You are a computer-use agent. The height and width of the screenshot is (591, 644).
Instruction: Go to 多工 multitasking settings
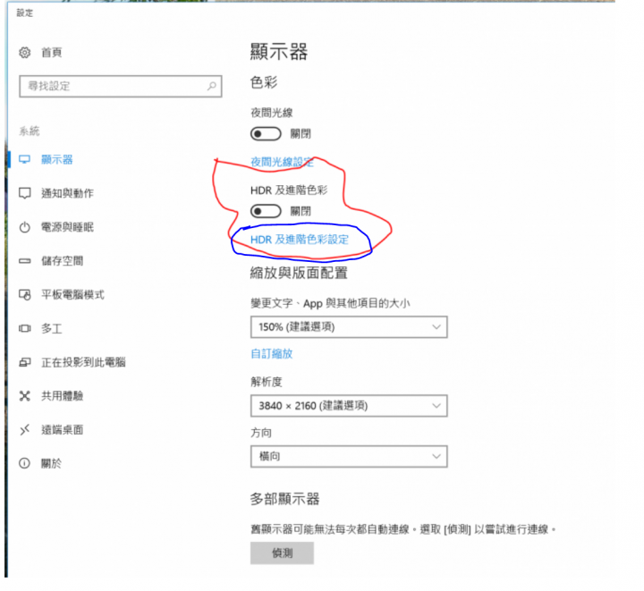click(51, 328)
